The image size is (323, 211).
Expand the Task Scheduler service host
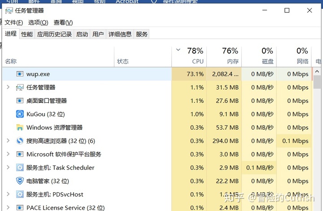[x=8, y=167]
